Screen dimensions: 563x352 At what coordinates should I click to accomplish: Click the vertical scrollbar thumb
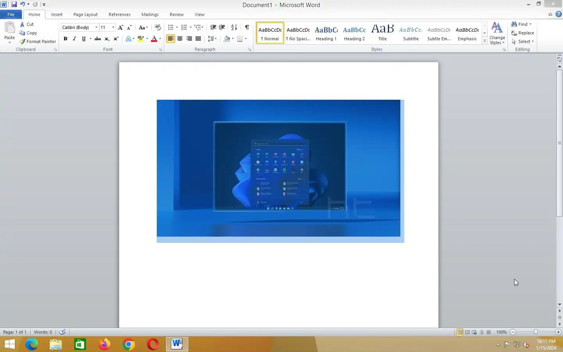point(559,143)
